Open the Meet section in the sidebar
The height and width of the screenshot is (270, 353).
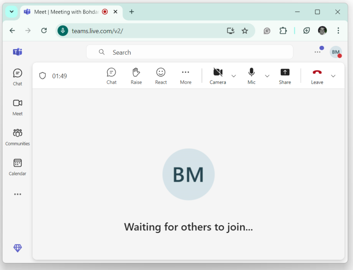pos(17,107)
